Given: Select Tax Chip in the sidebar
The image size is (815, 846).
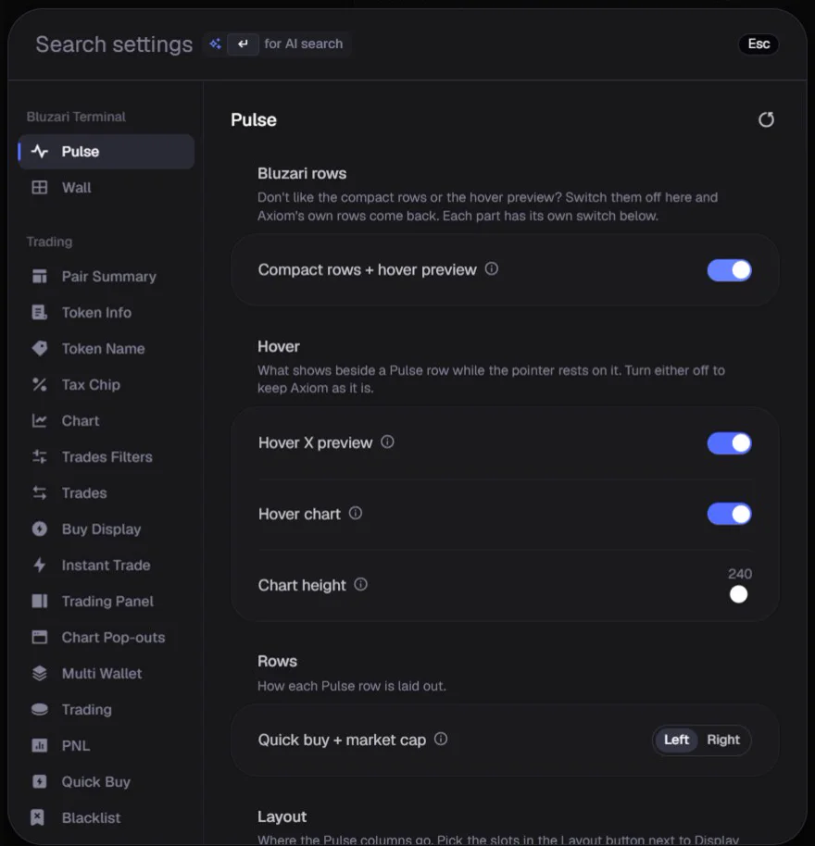Looking at the screenshot, I should [x=107, y=385].
